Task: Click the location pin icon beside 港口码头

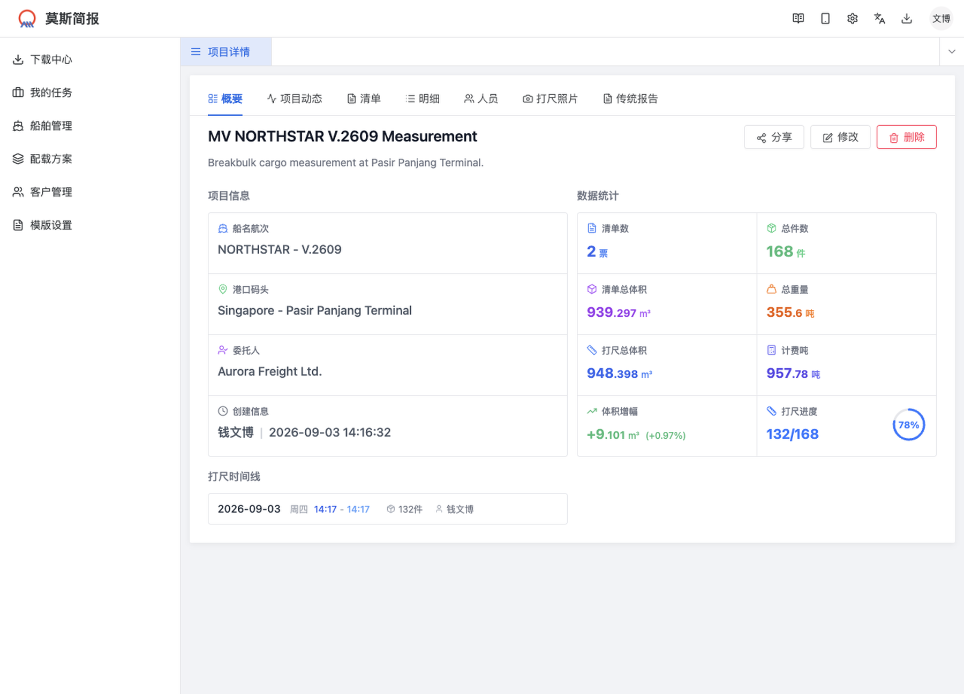Action: pyautogui.click(x=223, y=289)
